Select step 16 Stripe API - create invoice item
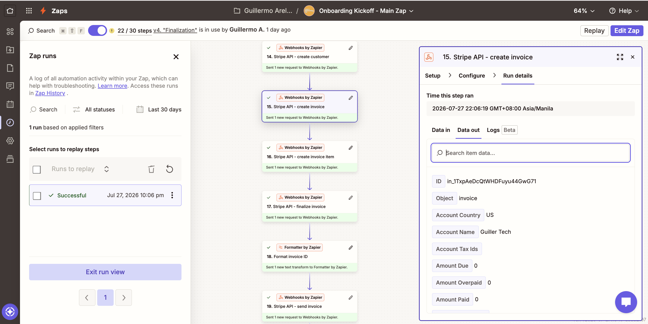 pyautogui.click(x=310, y=156)
